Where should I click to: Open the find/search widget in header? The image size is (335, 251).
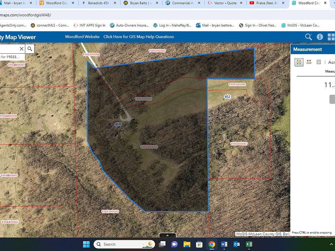(308, 37)
